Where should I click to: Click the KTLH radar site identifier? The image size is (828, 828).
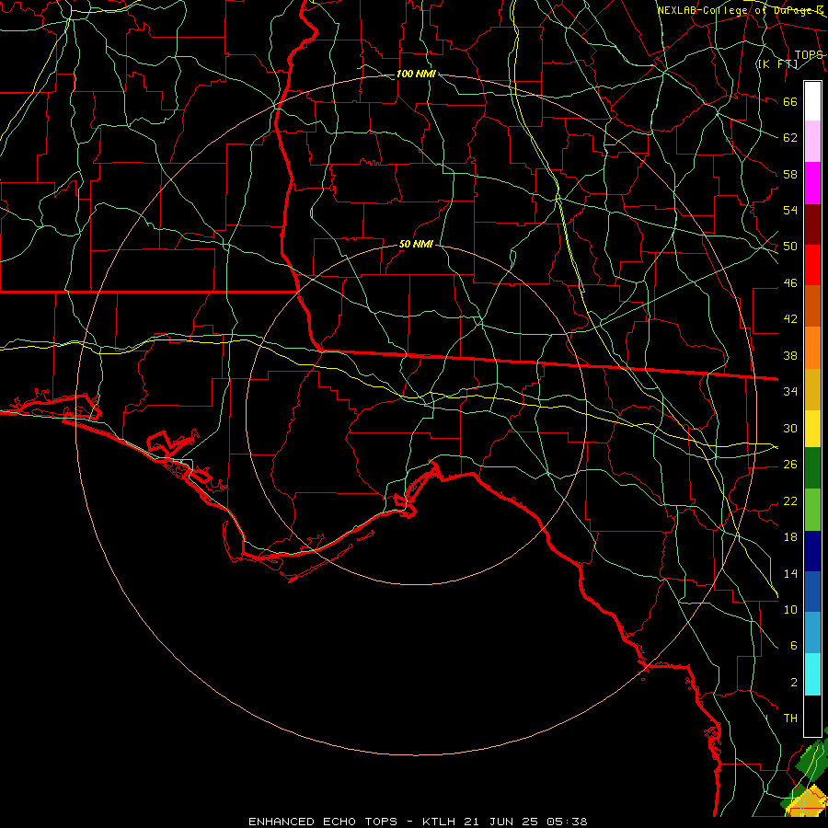pyautogui.click(x=439, y=822)
